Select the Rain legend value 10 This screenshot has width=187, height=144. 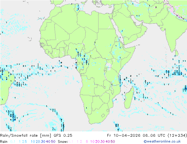[33, 142]
